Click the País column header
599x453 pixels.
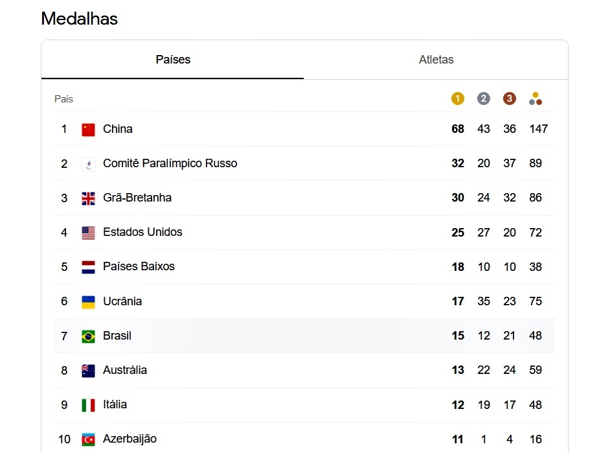tap(63, 99)
